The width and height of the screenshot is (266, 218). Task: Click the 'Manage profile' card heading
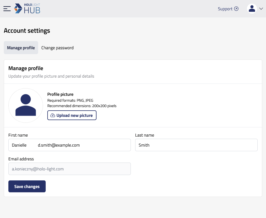[x=26, y=68]
